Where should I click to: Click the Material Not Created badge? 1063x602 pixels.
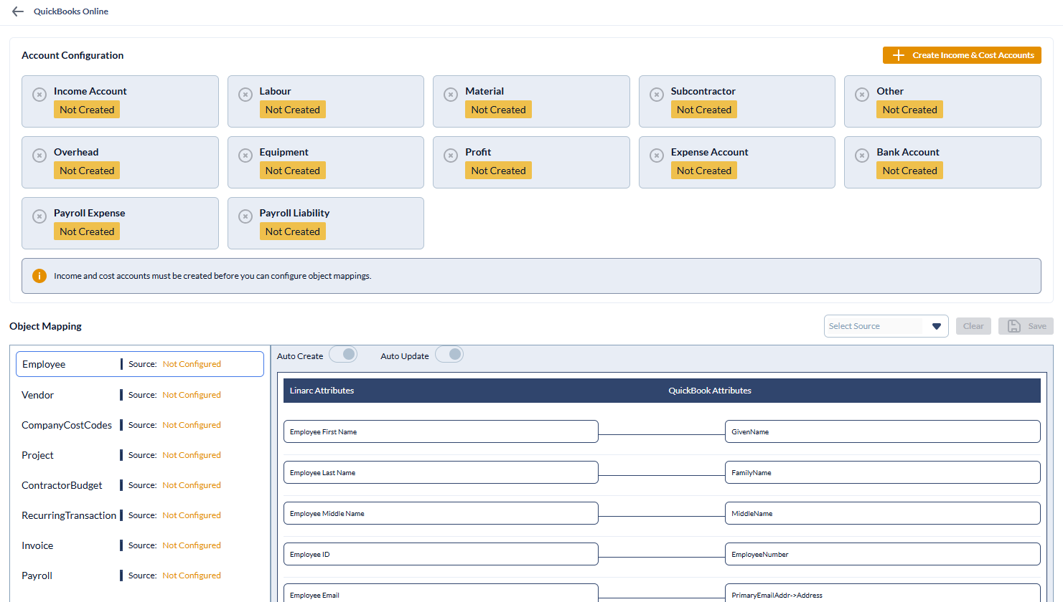(x=498, y=110)
